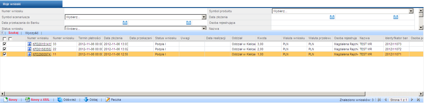
Task: Click filter panel scrollbar down arrow
Action: [421, 28]
